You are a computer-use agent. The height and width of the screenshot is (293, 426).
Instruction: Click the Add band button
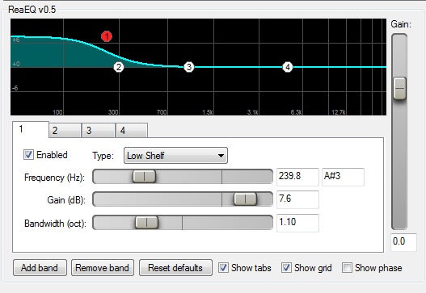point(40,268)
